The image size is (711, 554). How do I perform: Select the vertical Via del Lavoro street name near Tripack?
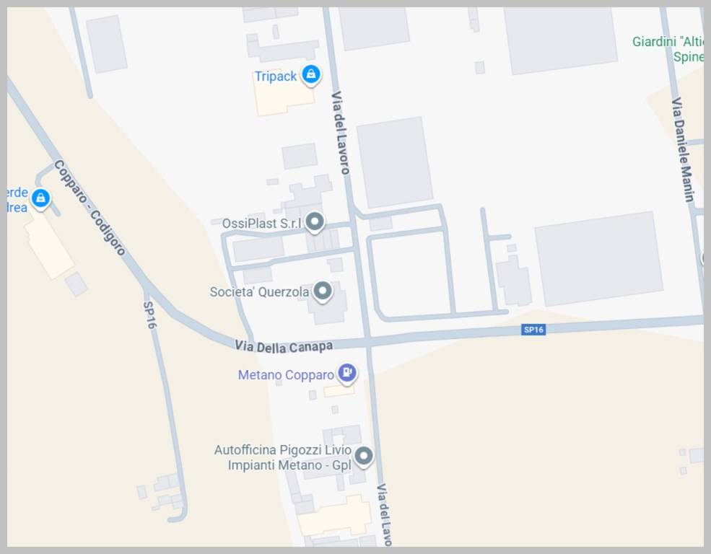pyautogui.click(x=340, y=133)
